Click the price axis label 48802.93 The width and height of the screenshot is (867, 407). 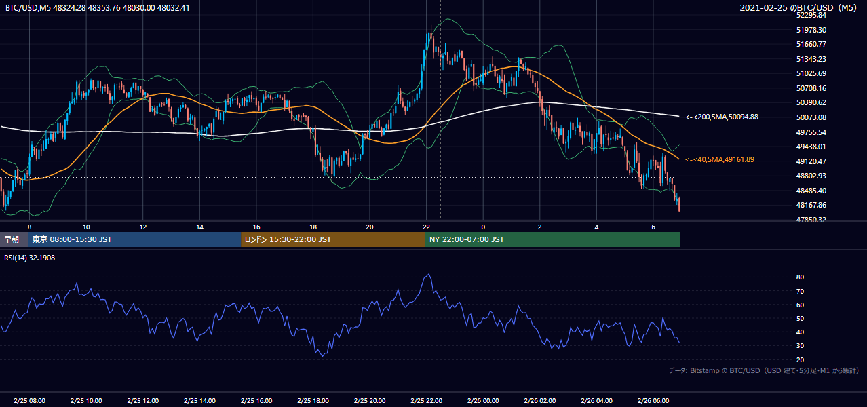[x=811, y=176]
